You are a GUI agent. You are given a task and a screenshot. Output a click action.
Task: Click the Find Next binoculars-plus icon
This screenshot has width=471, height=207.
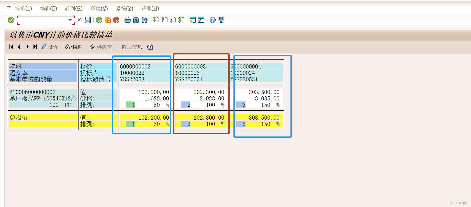pyautogui.click(x=144, y=20)
